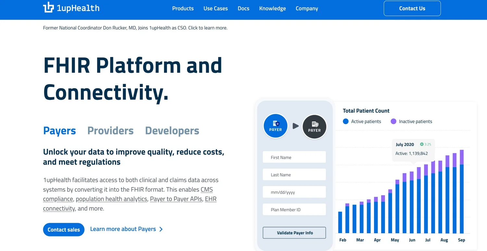Click the dark PAYER circle icon
487x251 pixels.
point(314,126)
